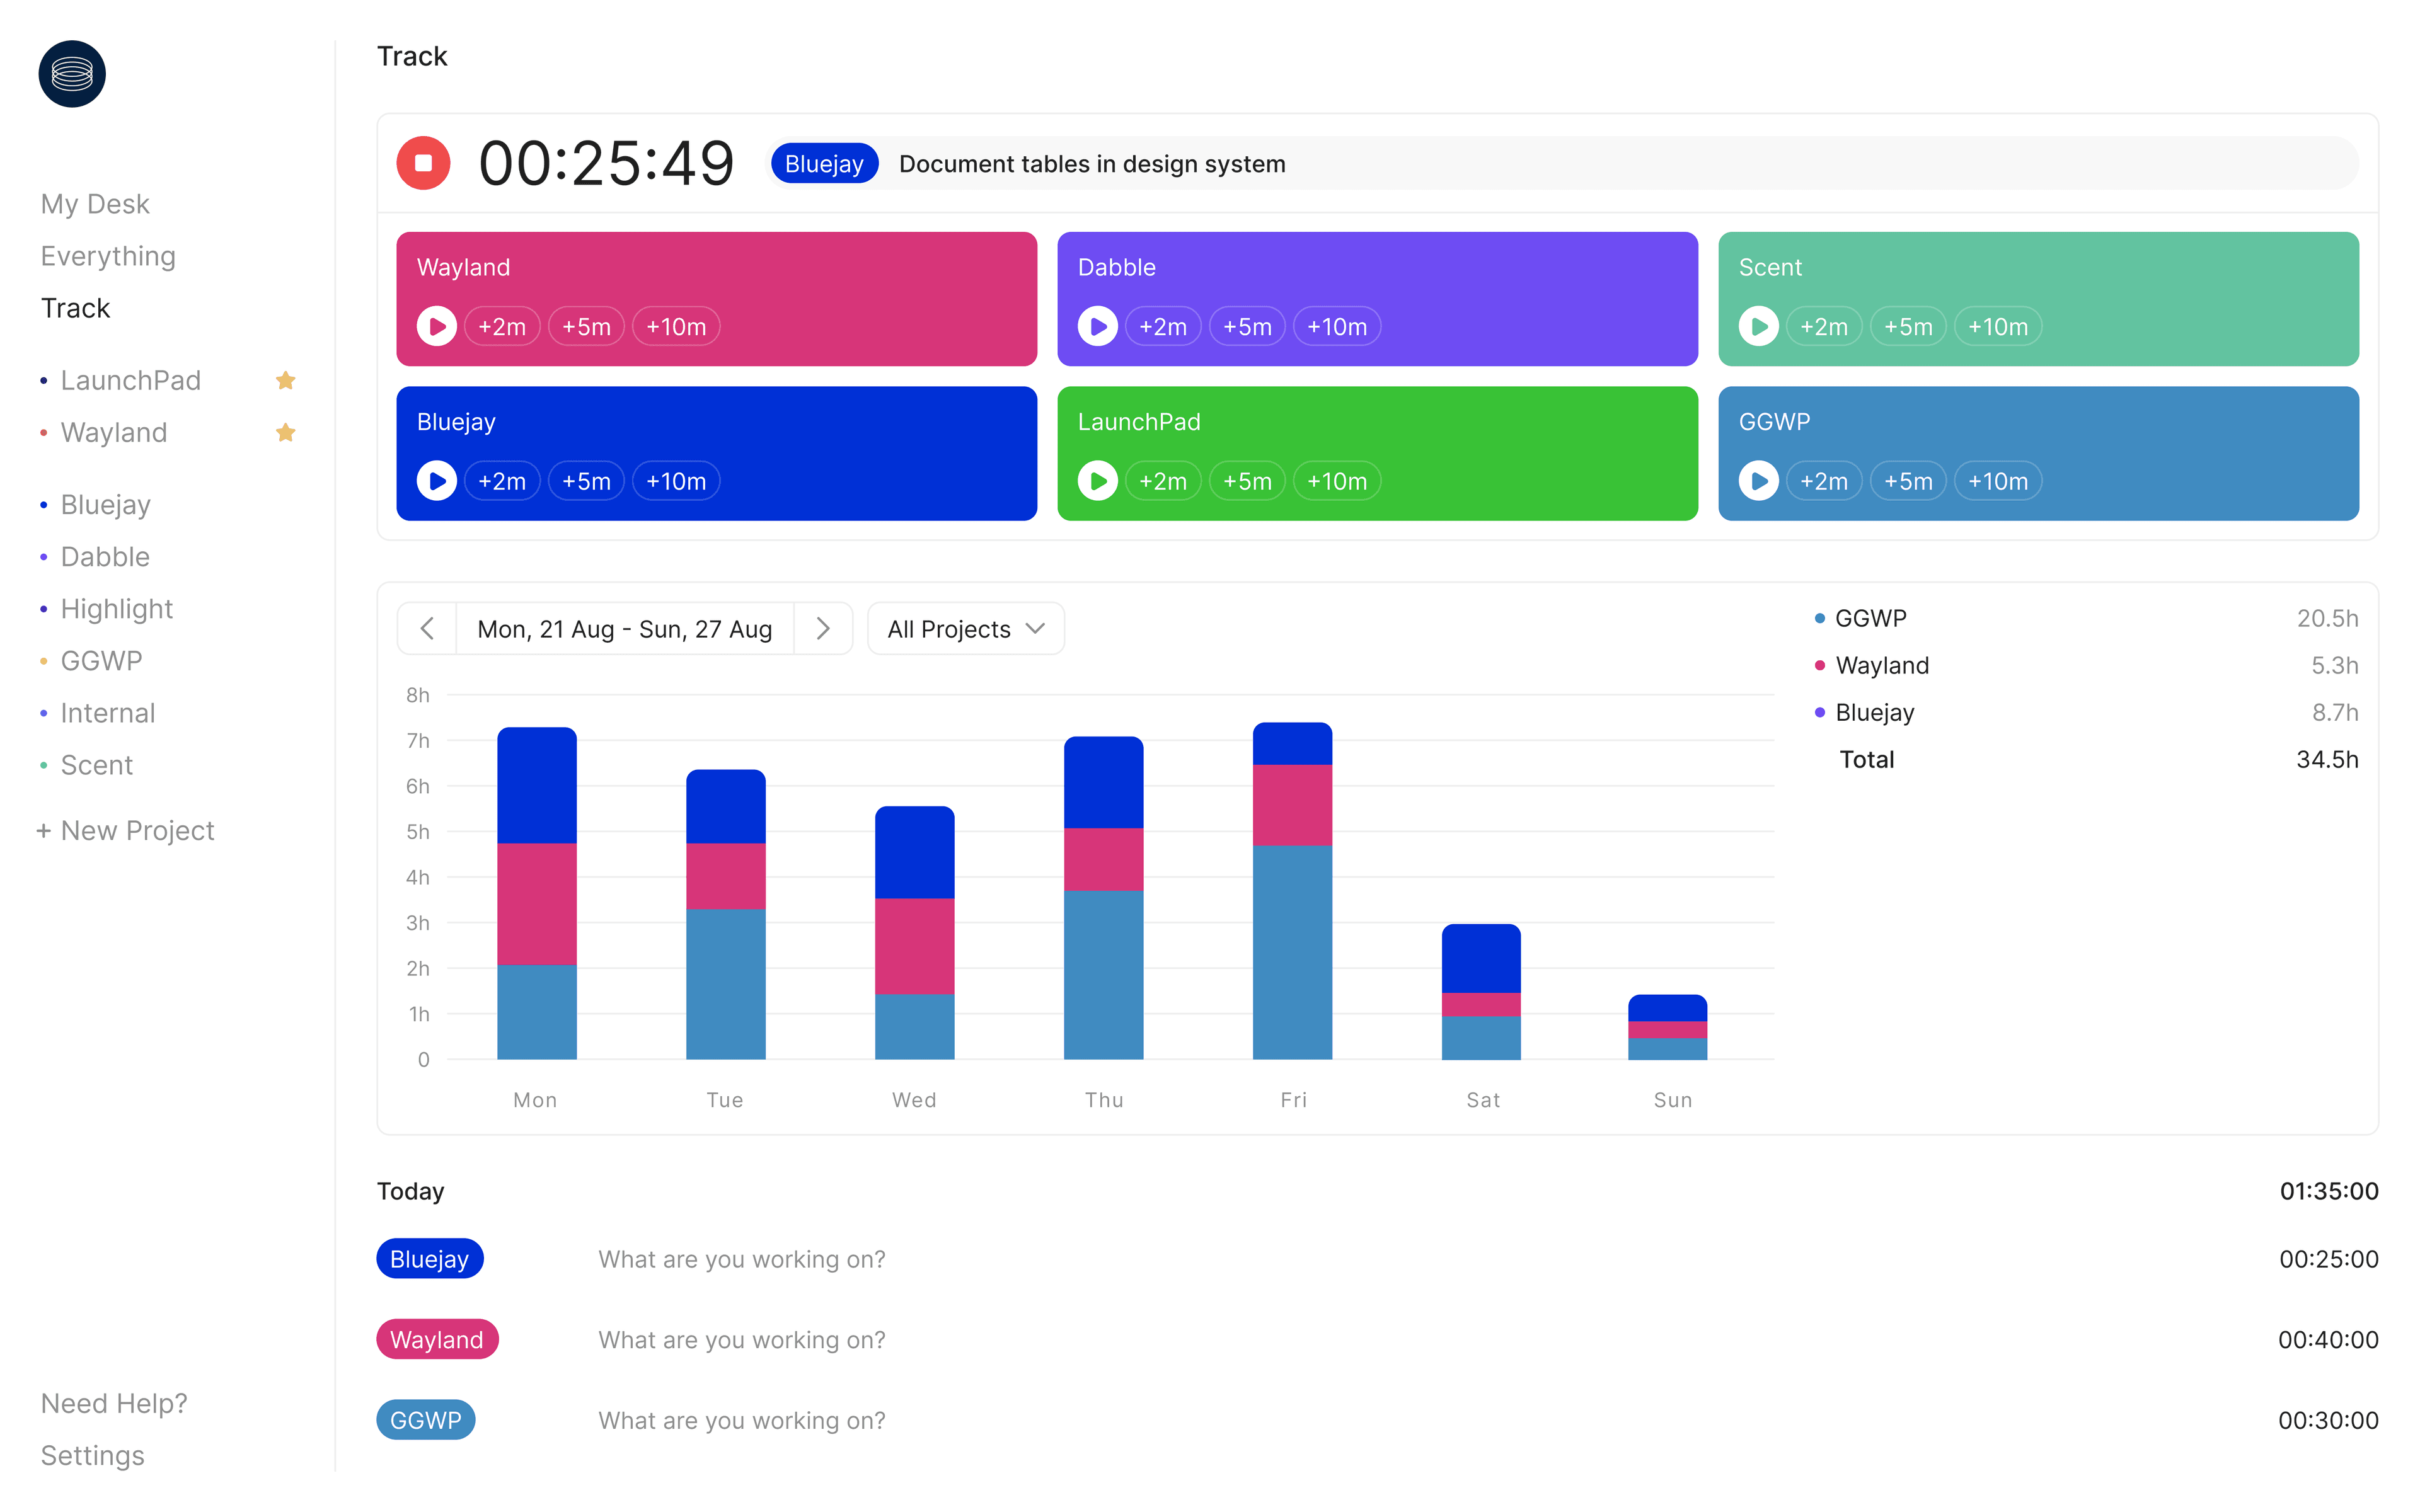
Task: Start the LaunchPad card play icon
Action: [x=1097, y=481]
